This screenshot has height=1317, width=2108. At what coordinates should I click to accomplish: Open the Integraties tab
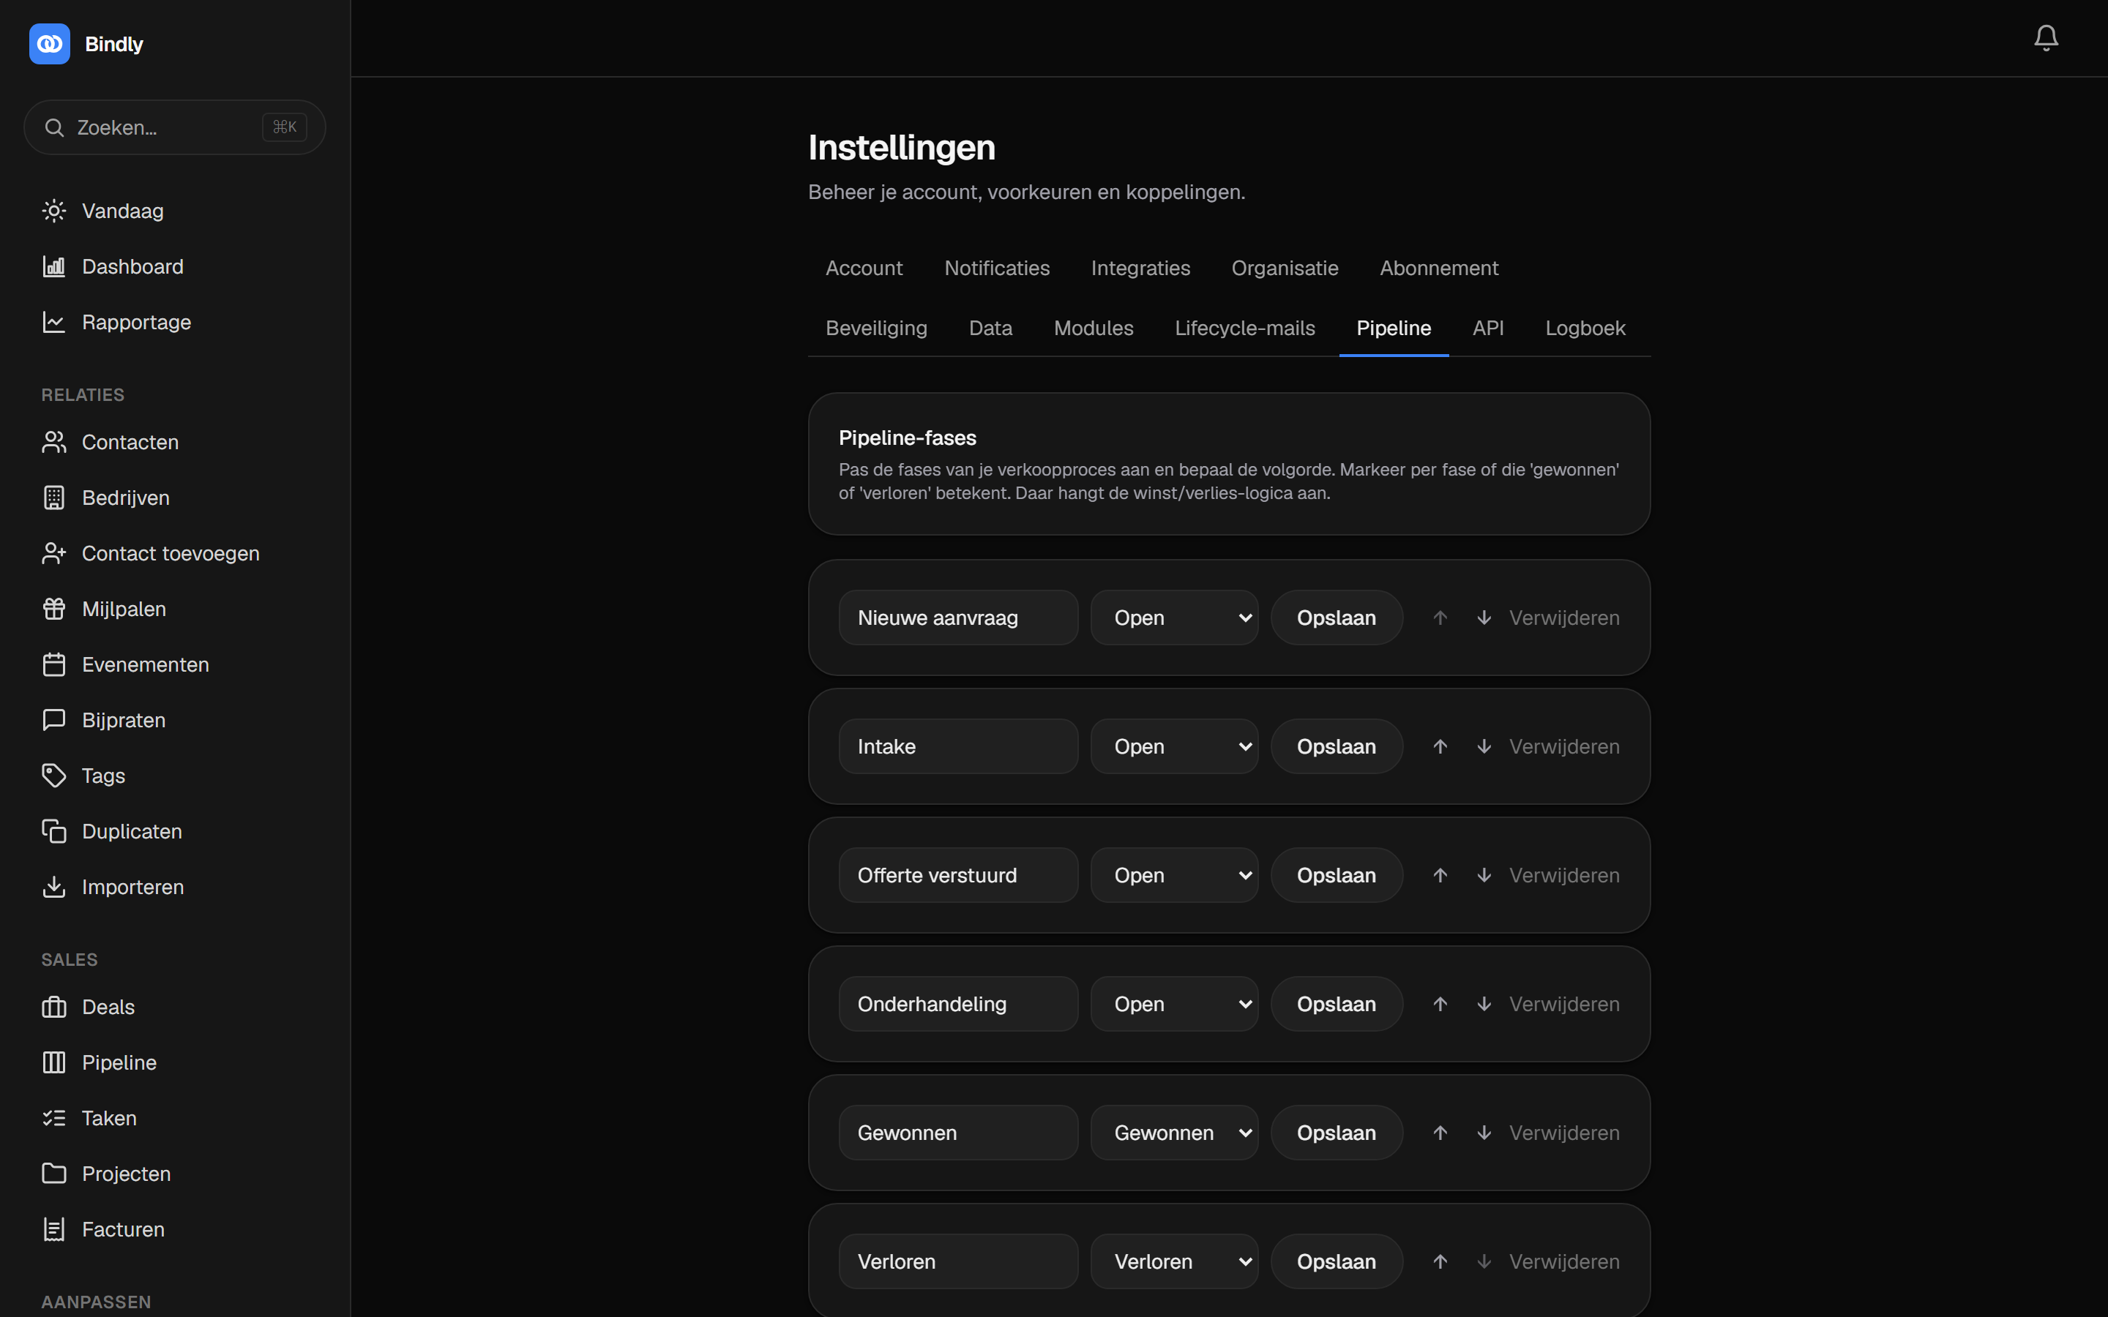[1140, 269]
